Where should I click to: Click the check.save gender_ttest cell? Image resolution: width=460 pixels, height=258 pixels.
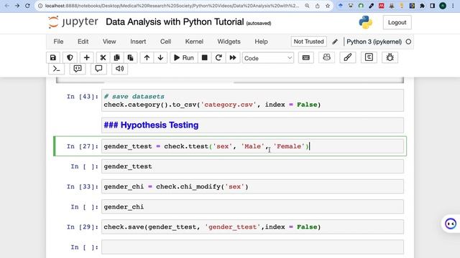[252, 226]
